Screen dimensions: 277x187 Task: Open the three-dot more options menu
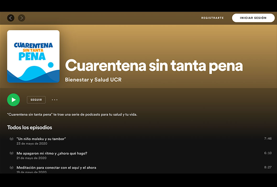pos(54,100)
